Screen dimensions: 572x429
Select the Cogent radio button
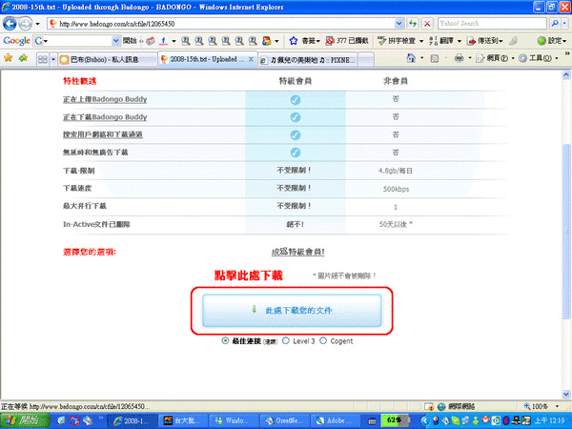pos(323,340)
